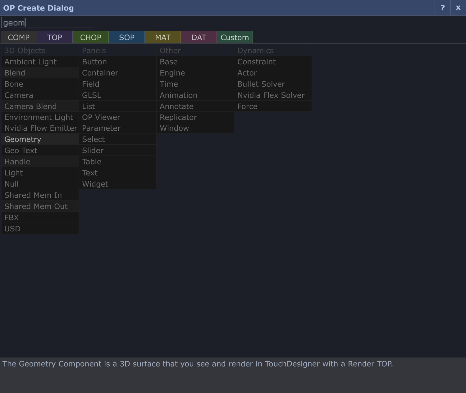Select the Replicator component

178,117
